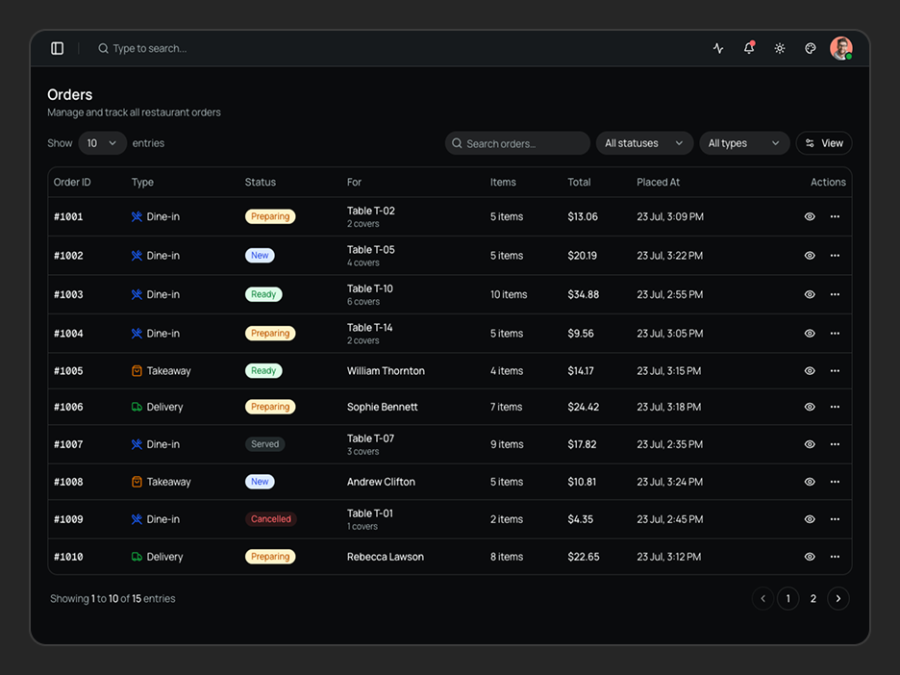Select pagination page 1
Image resolution: width=900 pixels, height=675 pixels.
coord(788,599)
